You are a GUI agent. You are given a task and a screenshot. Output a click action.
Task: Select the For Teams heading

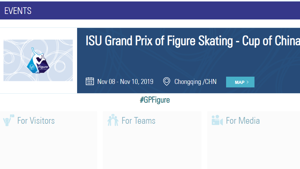pyautogui.click(x=139, y=121)
